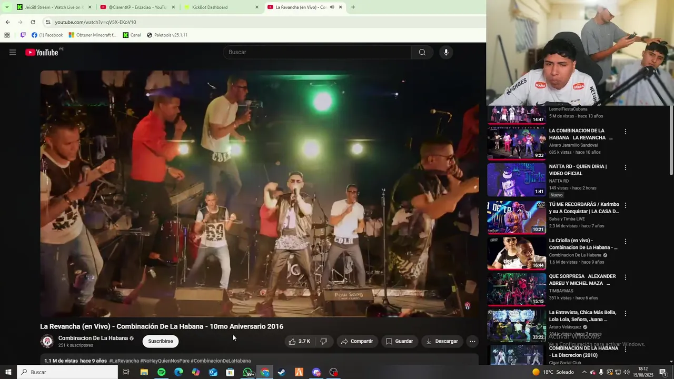Open the #CombinacionDeLaHabana hashtag
This screenshot has width=674, height=379.
[x=221, y=361]
